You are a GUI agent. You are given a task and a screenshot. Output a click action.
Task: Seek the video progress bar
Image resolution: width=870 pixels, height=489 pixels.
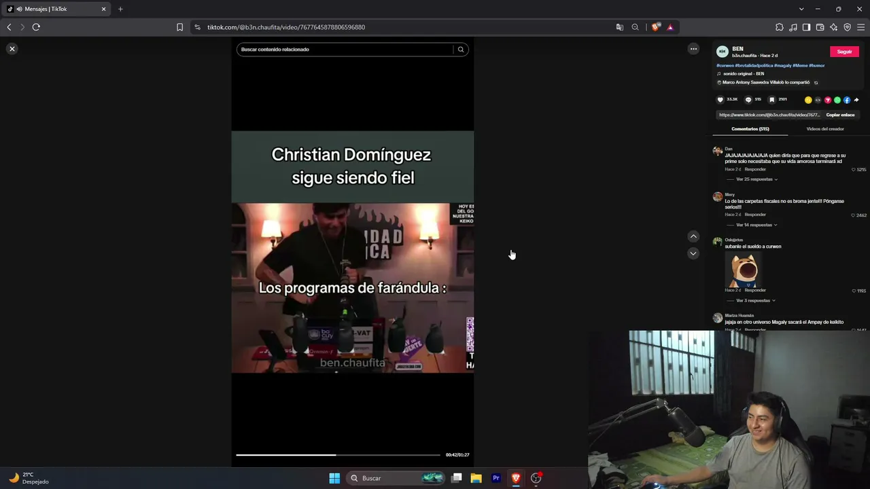pos(338,455)
